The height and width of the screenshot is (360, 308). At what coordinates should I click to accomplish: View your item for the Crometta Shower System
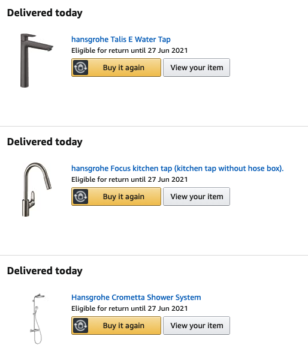(x=197, y=326)
